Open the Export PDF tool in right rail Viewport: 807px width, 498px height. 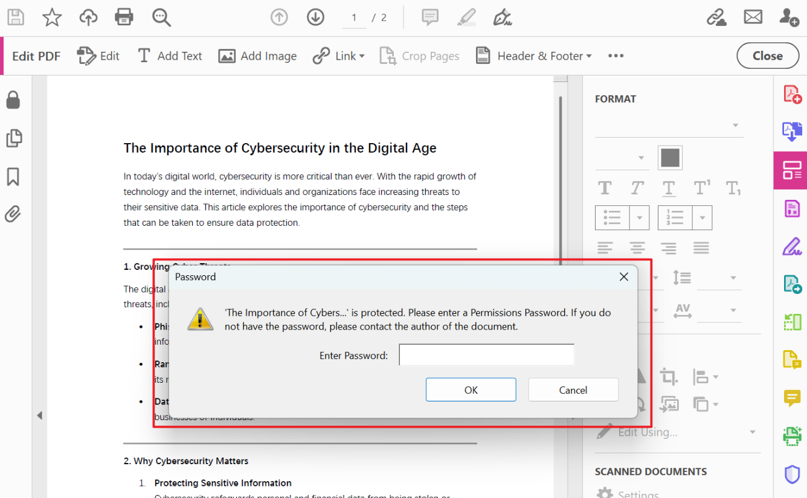(792, 131)
